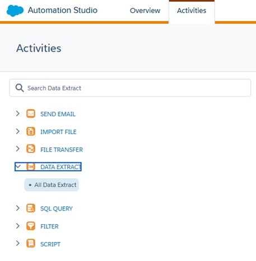Click the Script icon
This screenshot has width=256, height=261.
31,244
